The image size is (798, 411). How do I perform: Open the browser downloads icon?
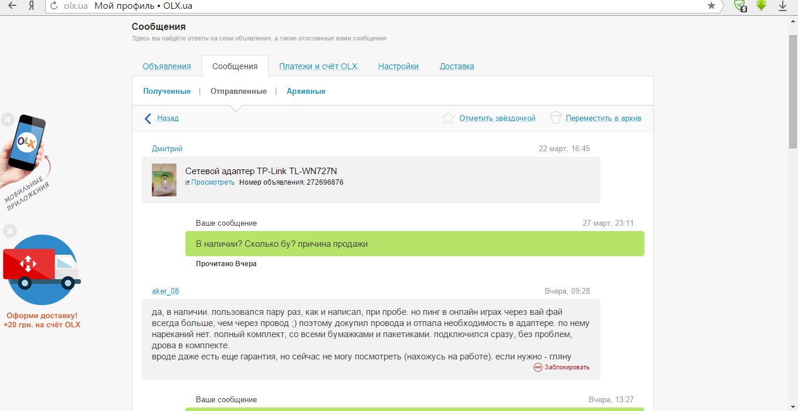(x=782, y=6)
